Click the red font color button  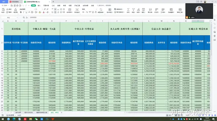[44, 12]
